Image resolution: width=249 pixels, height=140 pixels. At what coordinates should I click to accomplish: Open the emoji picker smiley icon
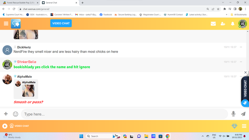click(x=16, y=114)
